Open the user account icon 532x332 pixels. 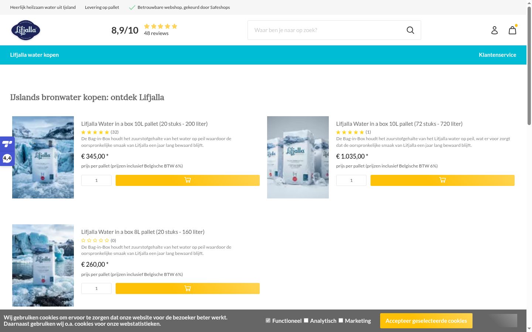click(494, 30)
